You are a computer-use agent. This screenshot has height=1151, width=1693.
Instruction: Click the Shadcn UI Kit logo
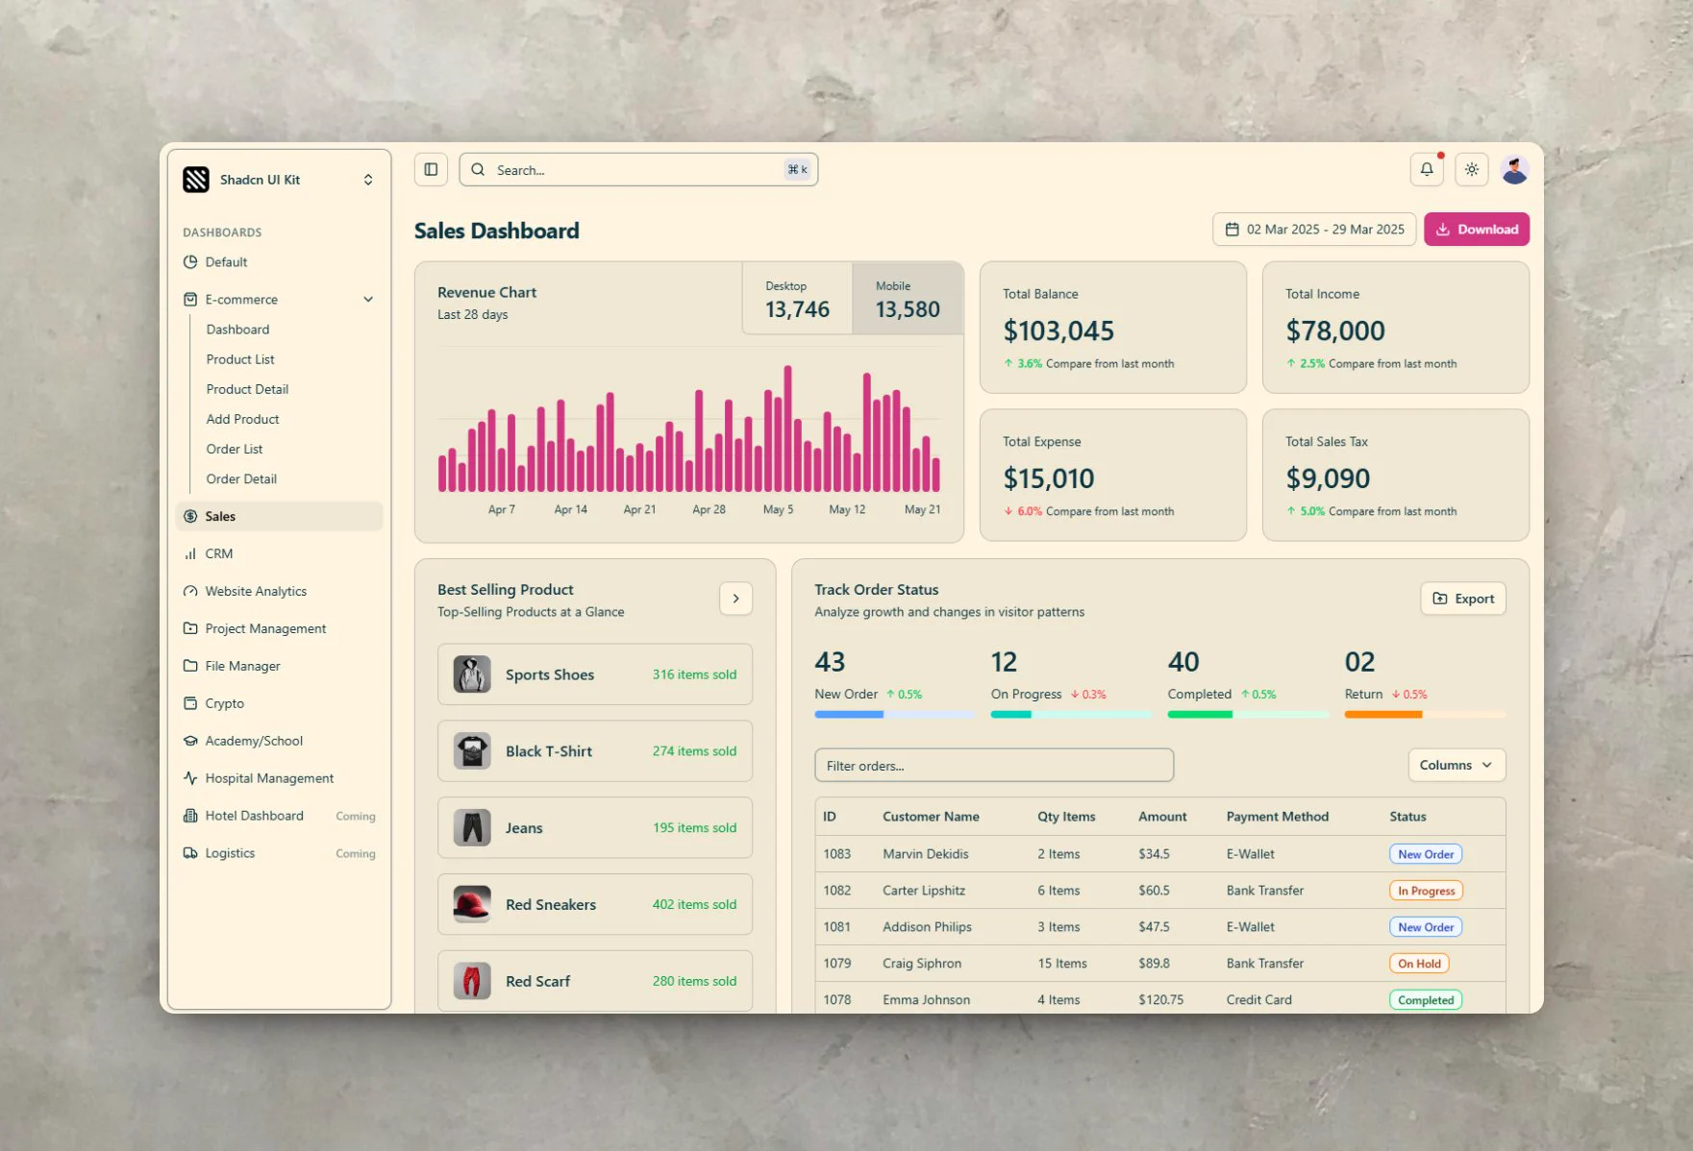(x=196, y=180)
